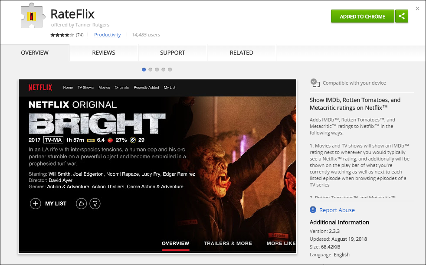Click the Metacritic rating icon
426x265 pixels.
click(133, 140)
